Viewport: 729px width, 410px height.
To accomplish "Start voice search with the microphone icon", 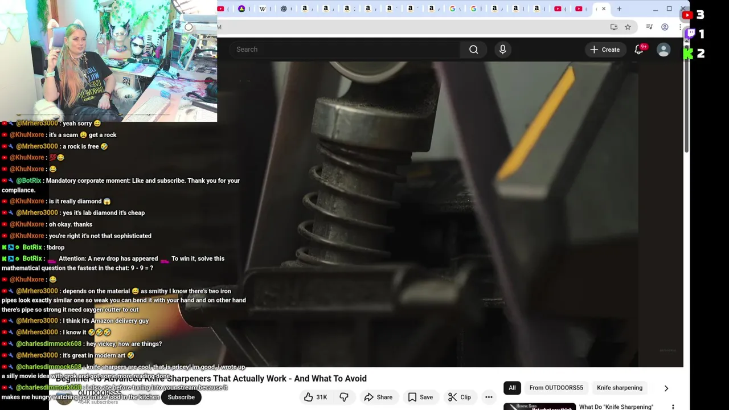I will point(502,50).
